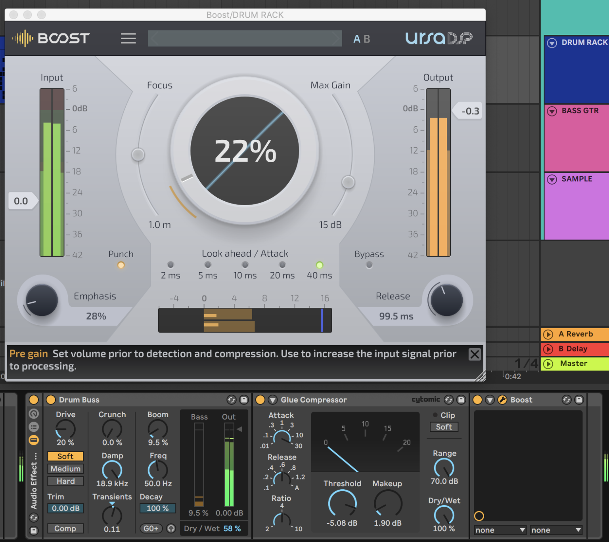This screenshot has height=542, width=609.
Task: Close the Pre gain help tooltip
Action: tap(475, 354)
